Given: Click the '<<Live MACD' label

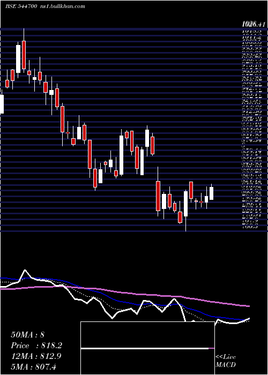Looking at the screenshot, I should click(x=226, y=361).
